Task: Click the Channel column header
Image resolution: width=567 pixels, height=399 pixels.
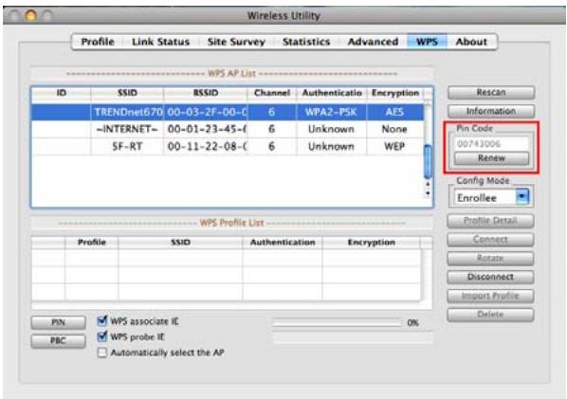Action: (x=272, y=93)
